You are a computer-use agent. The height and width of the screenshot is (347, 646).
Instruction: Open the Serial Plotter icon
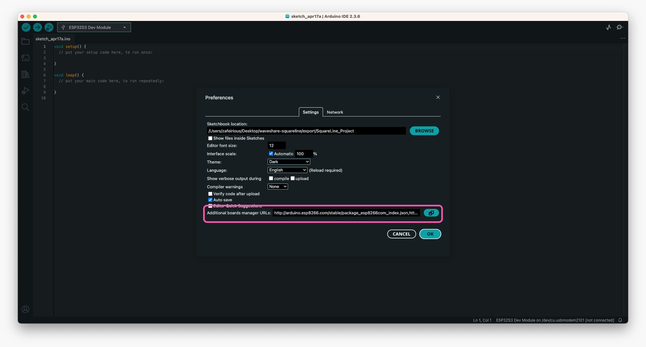(608, 27)
